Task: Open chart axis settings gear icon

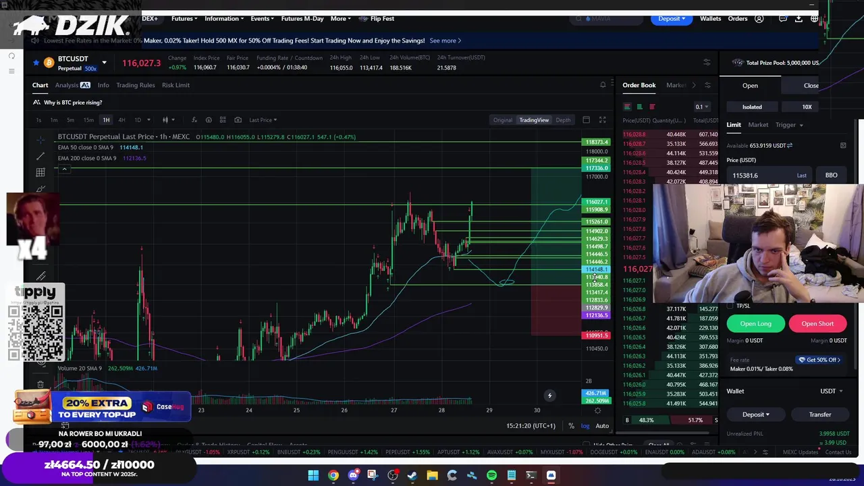Action: [x=597, y=410]
